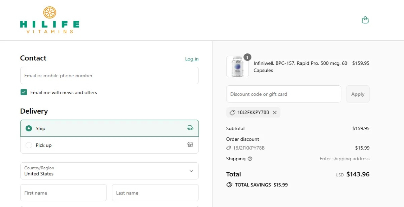Click the tag icon beside Total Savings

click(229, 185)
